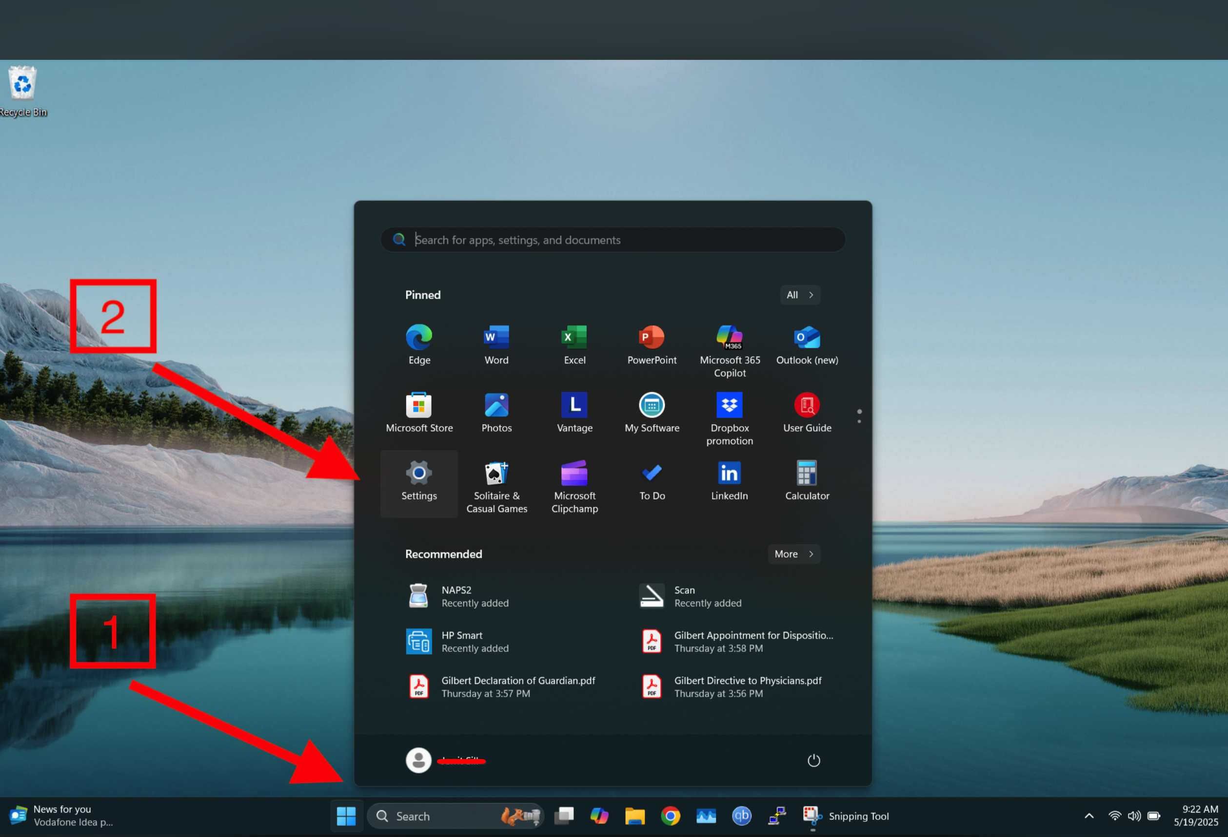Open the News for you widget
Image resolution: width=1228 pixels, height=837 pixels.
point(62,816)
